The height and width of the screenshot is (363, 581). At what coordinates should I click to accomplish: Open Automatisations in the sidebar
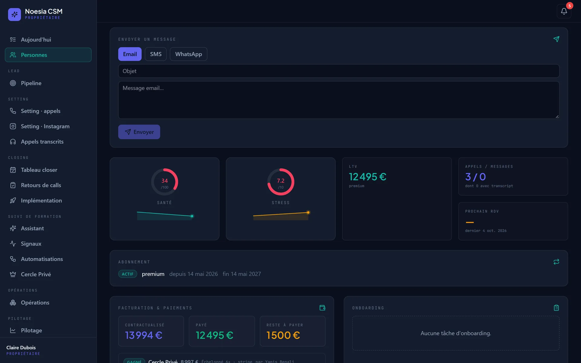pyautogui.click(x=48, y=259)
